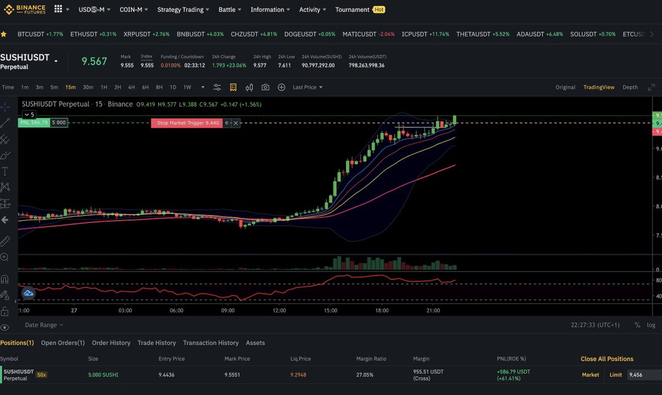Screen dimensions: 662x395
Task: Toggle stay in drawing mode pencil-lock
Action: pyautogui.click(x=5, y=295)
